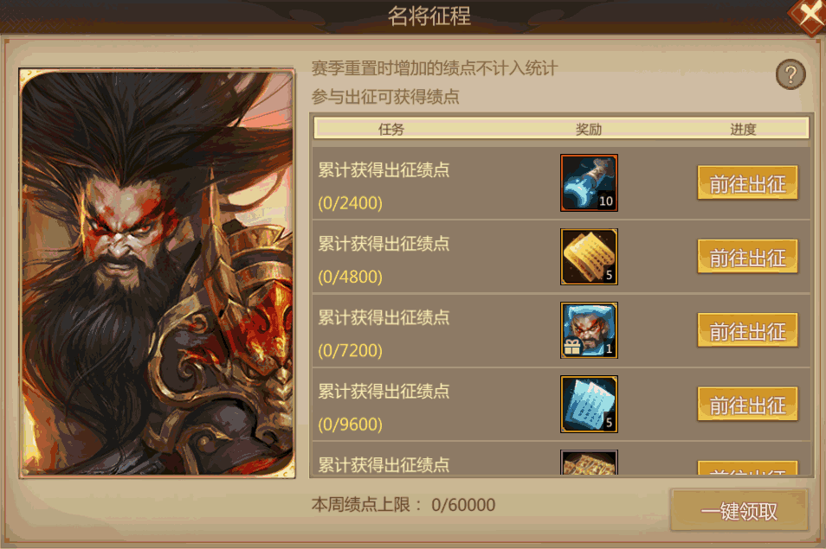Screen dimensions: 826x549
Task: Open the question mark help icon
Action: [x=791, y=74]
